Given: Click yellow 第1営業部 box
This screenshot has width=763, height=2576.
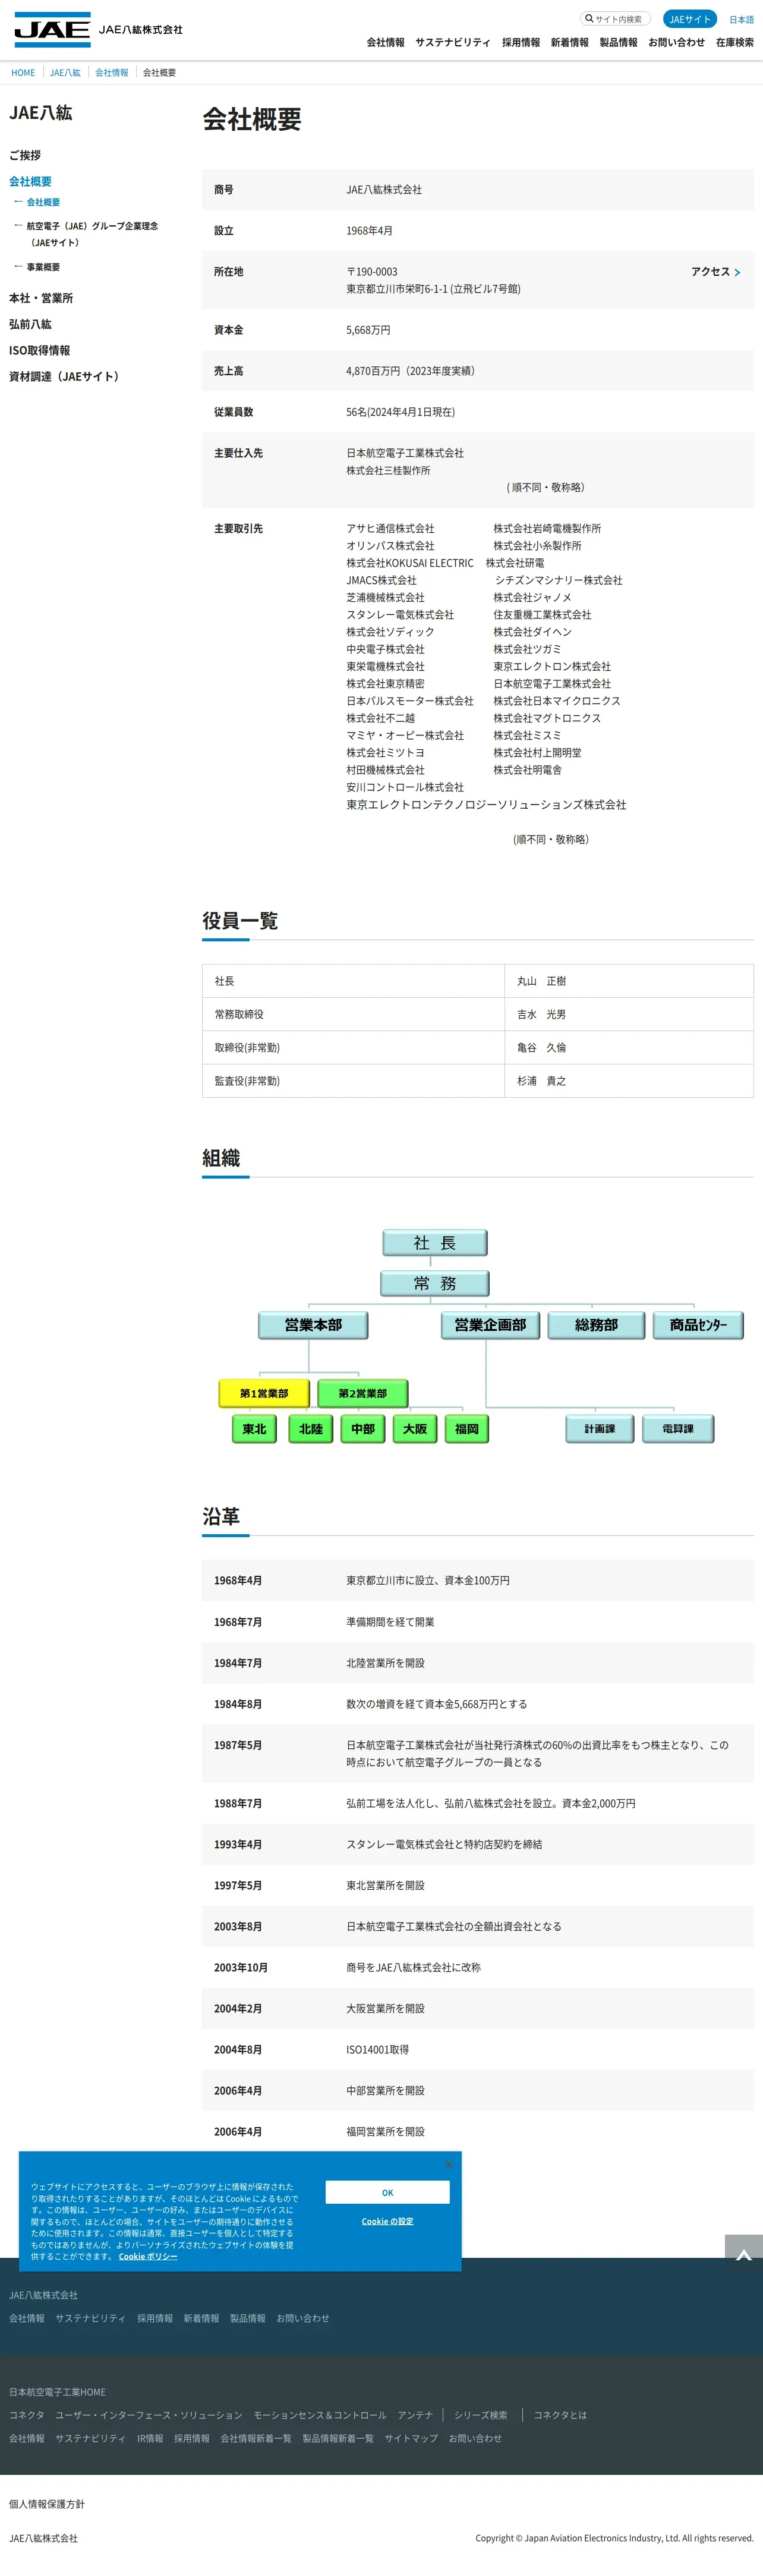Looking at the screenshot, I should coord(264,1393).
